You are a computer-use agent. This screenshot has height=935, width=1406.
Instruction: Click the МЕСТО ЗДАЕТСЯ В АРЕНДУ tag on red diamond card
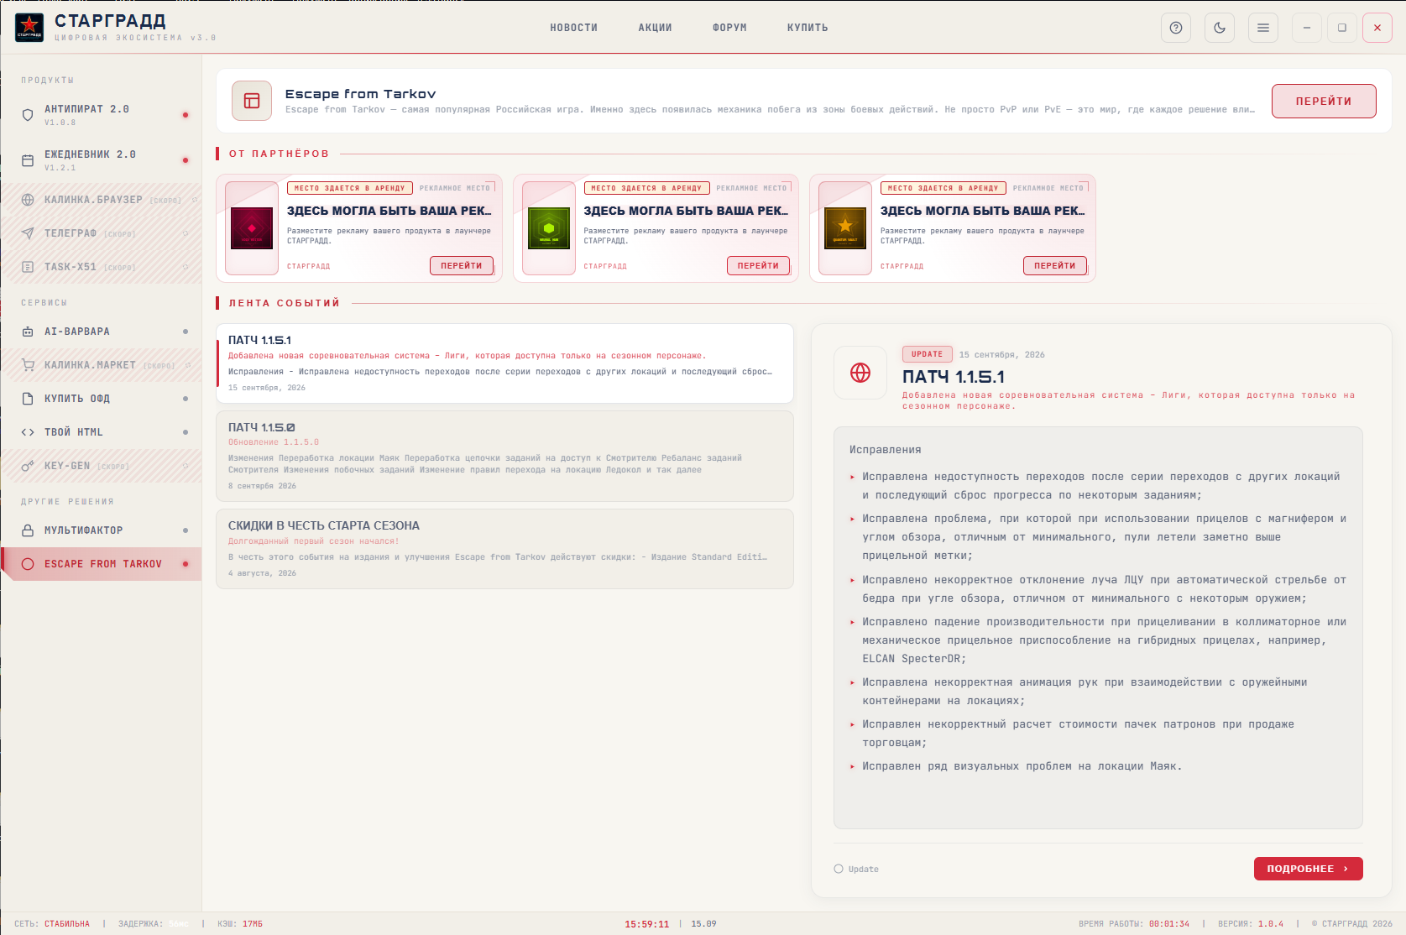(x=350, y=188)
